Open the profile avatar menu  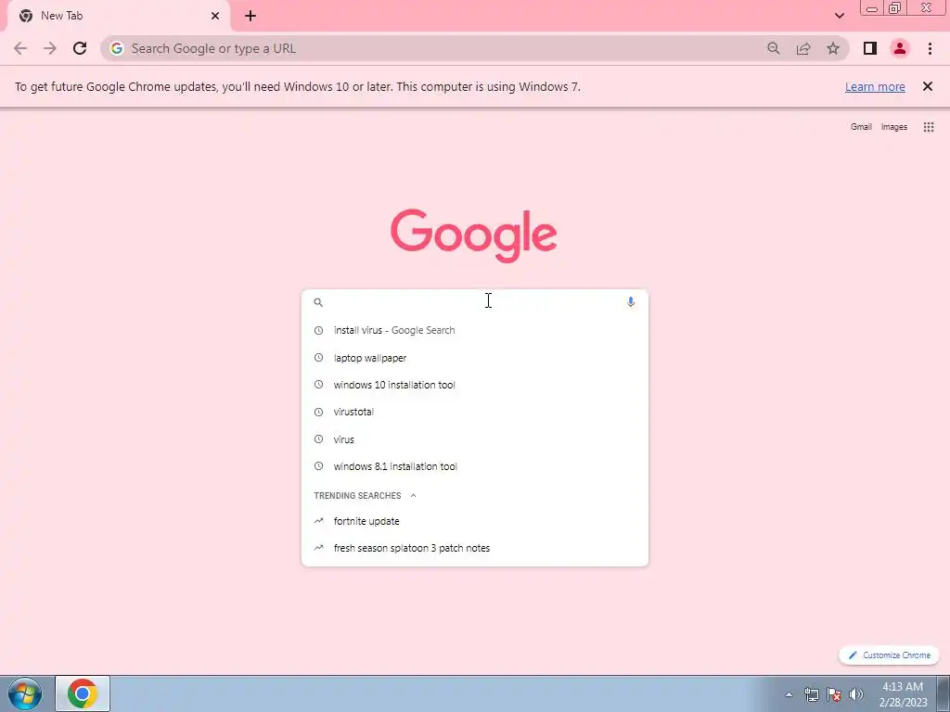pos(900,48)
